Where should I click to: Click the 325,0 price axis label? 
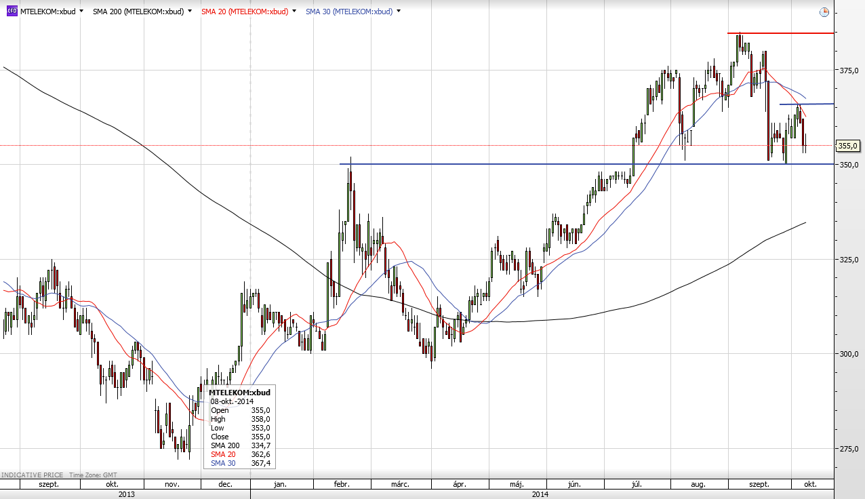click(849, 260)
